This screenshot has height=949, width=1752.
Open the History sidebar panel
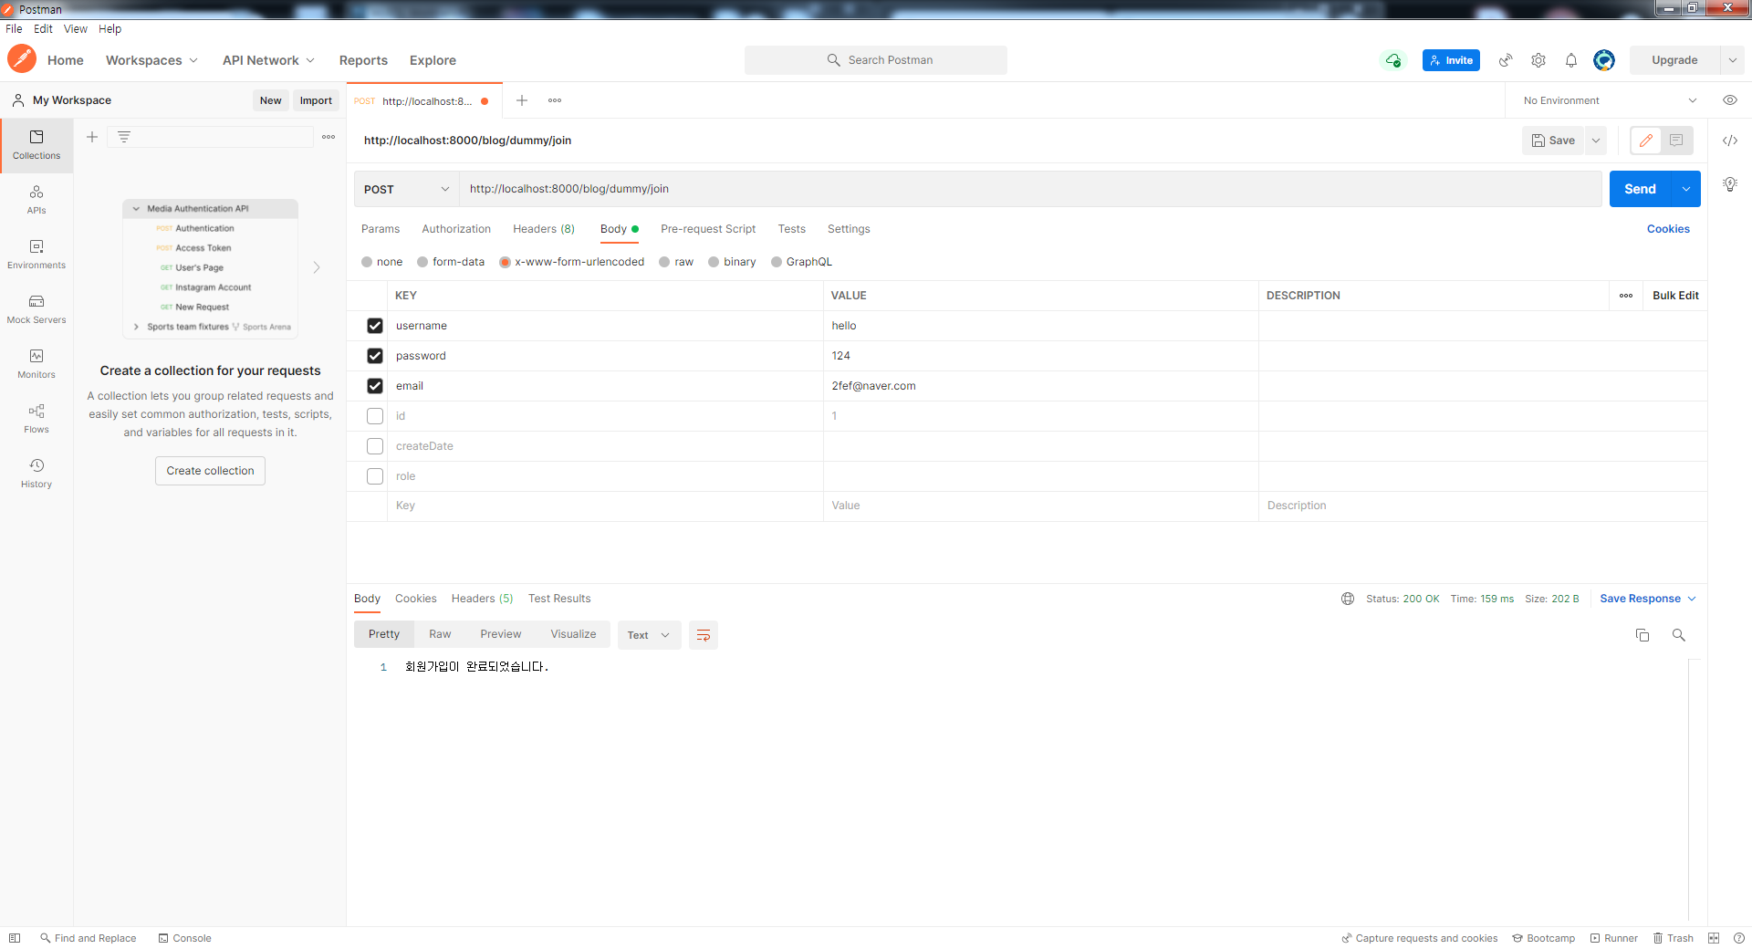click(36, 474)
